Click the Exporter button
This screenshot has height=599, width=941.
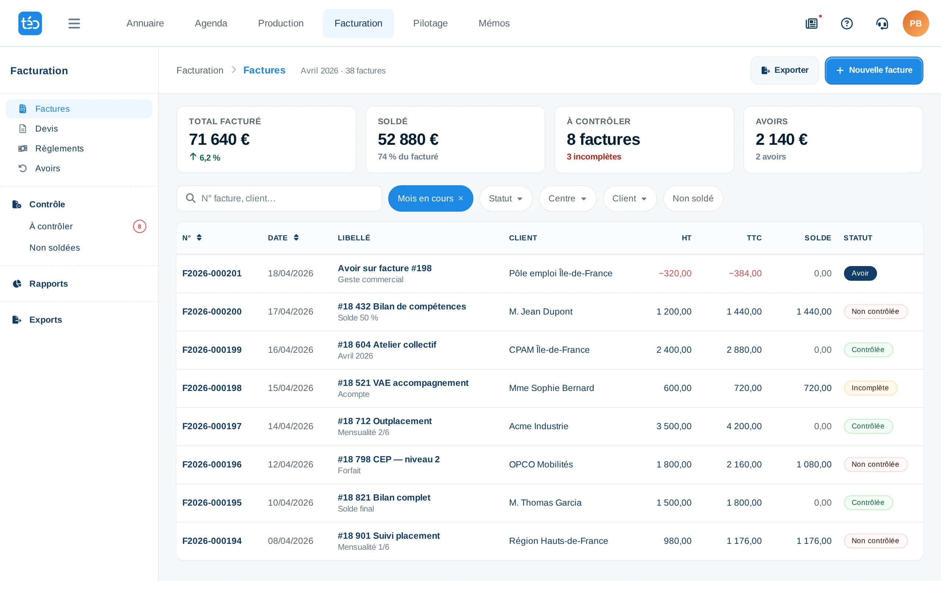(x=784, y=70)
